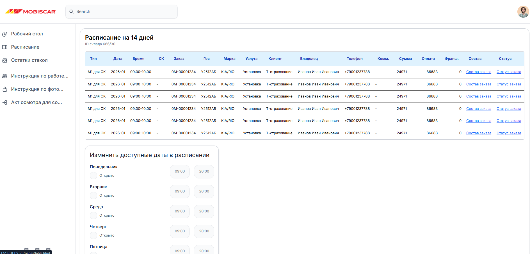Click the Заказ column header
This screenshot has width=530, height=254.
(179, 59)
